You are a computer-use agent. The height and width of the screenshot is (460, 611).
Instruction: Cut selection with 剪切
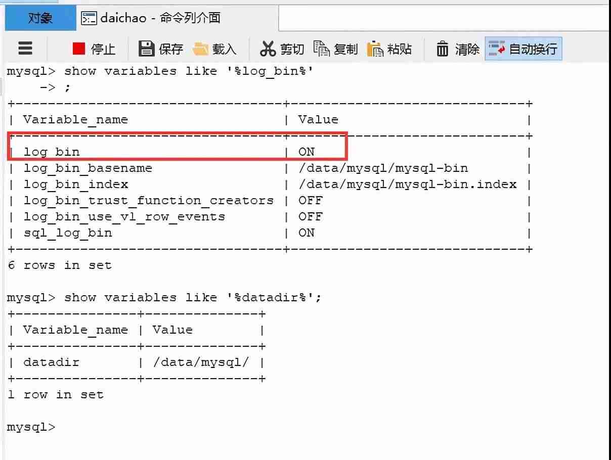[x=282, y=49]
